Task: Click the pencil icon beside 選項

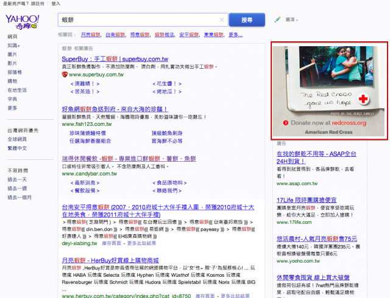Action: click(278, 19)
